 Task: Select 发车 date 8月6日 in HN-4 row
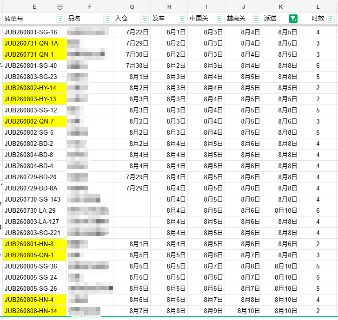[x=169, y=300]
